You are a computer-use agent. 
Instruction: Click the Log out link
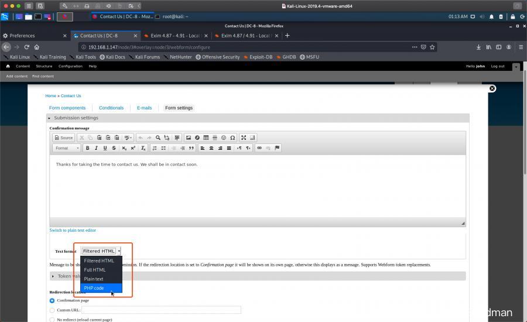click(x=497, y=66)
